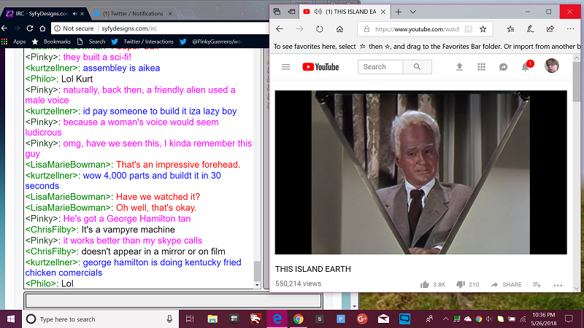
Task: Open @PinkyGuerrero bookmark
Action: click(x=210, y=42)
